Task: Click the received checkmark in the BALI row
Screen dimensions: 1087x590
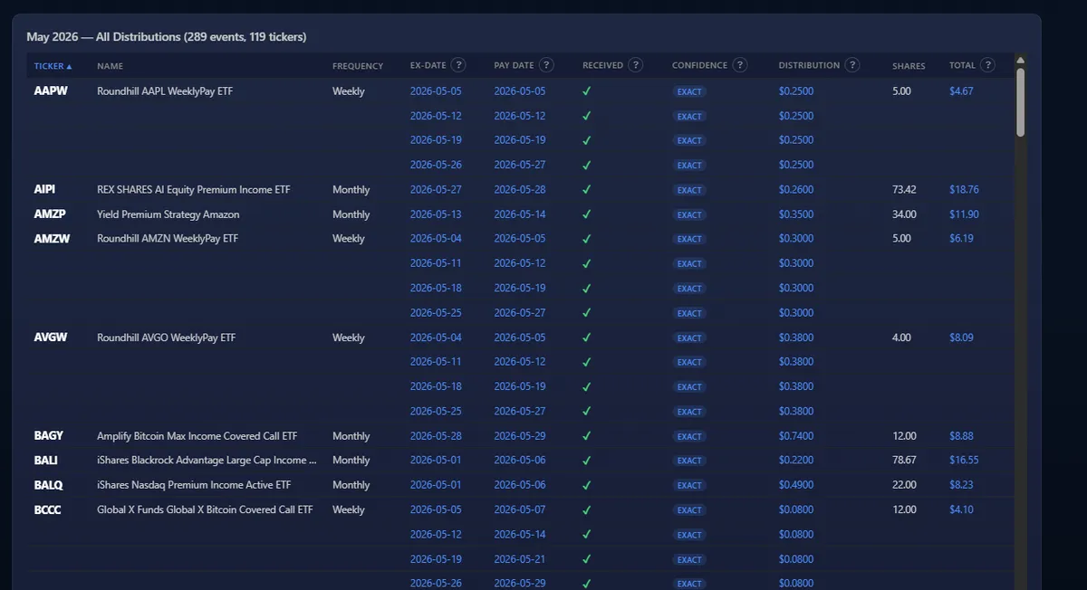Action: pyautogui.click(x=587, y=461)
